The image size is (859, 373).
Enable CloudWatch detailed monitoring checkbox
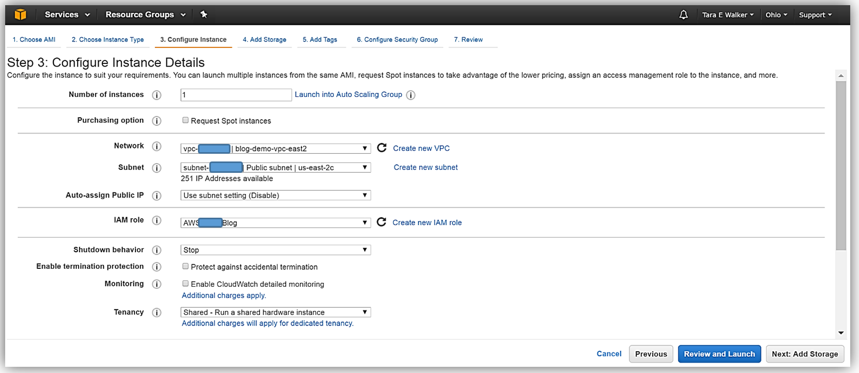coord(186,284)
